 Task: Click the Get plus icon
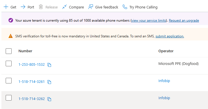point(6,7)
